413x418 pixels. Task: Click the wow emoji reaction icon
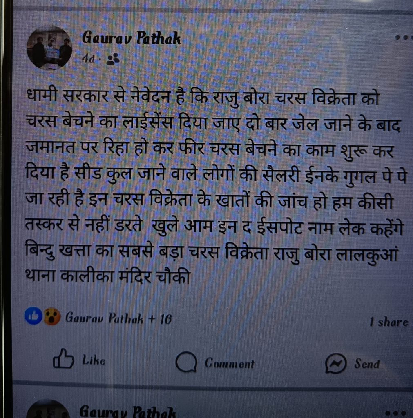point(52,316)
